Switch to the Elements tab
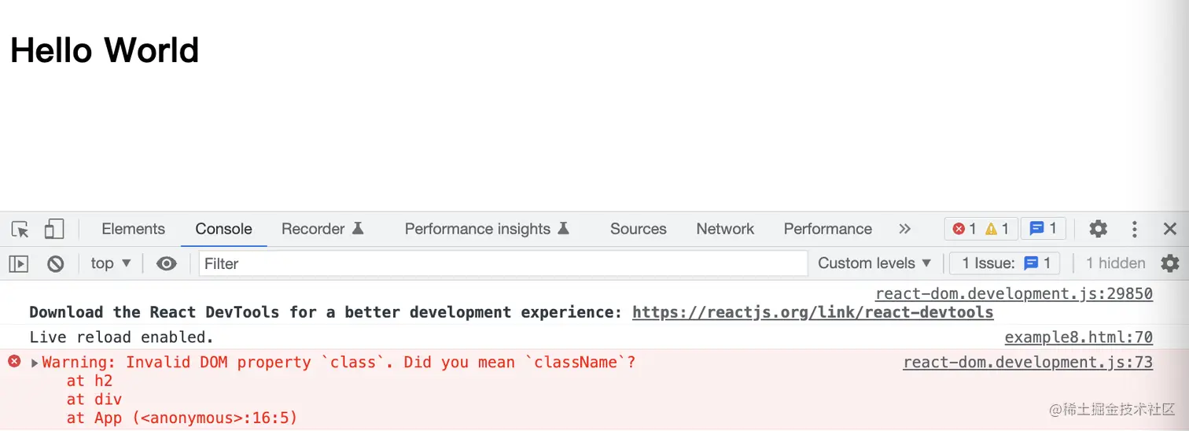Screen dimensions: 1189x431 point(133,229)
